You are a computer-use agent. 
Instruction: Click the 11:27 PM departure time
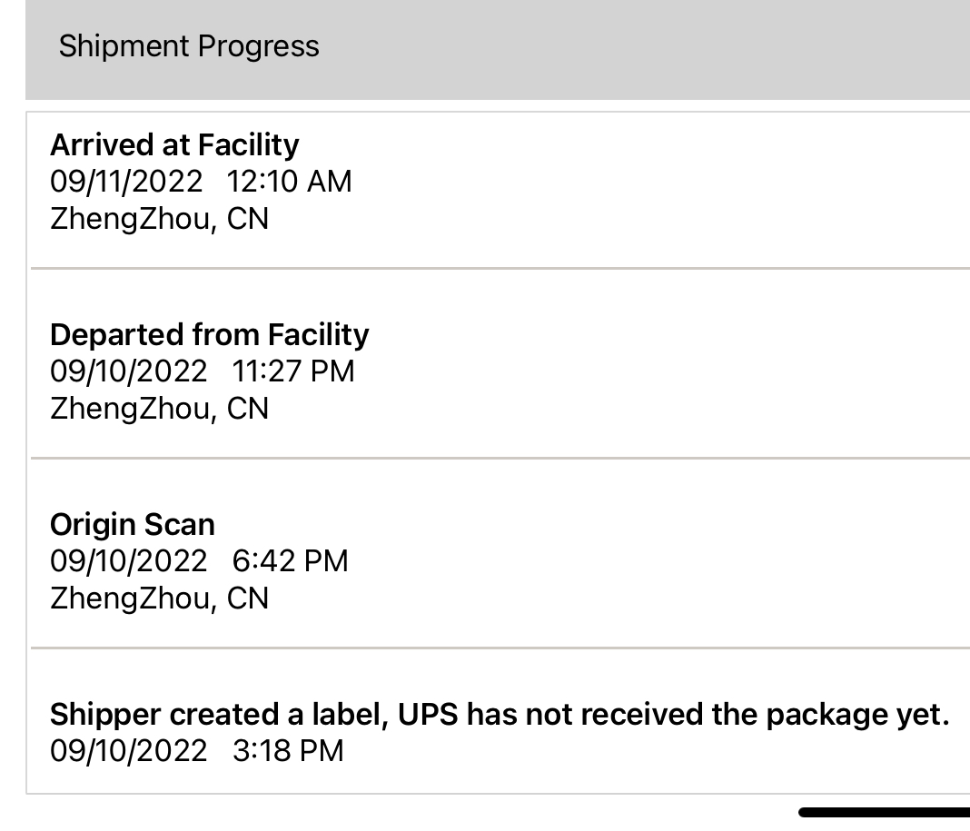tap(293, 371)
